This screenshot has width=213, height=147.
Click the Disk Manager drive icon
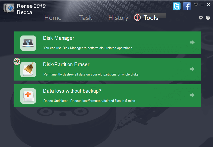coord(28,43)
